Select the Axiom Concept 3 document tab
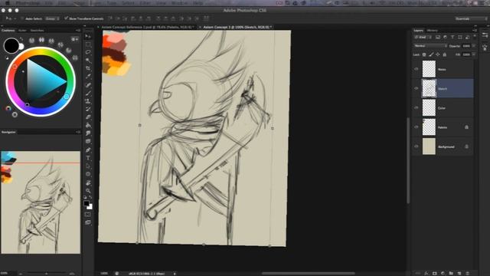 (x=237, y=28)
